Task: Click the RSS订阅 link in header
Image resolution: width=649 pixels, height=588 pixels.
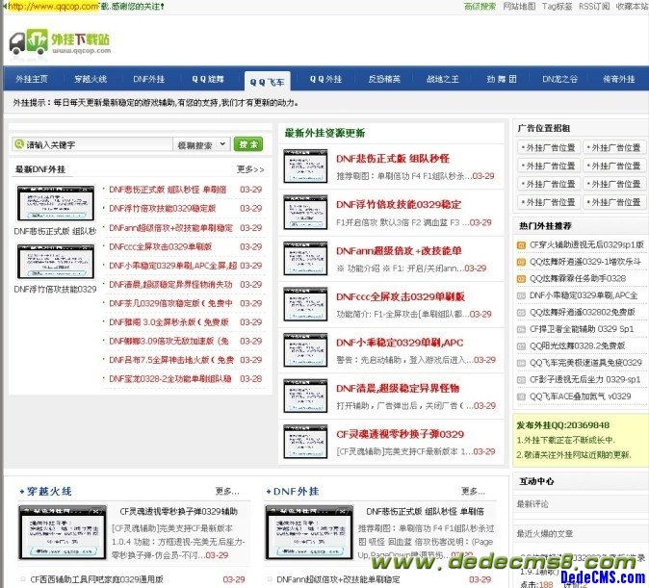Action: click(x=593, y=6)
